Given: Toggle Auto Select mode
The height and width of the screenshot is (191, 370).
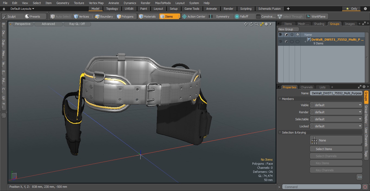Looking at the screenshot, I should 61,17.
